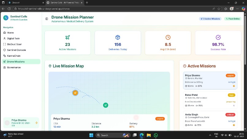Click the browser back arrow
Screen dimensions: 247x139
(x=3, y=9)
